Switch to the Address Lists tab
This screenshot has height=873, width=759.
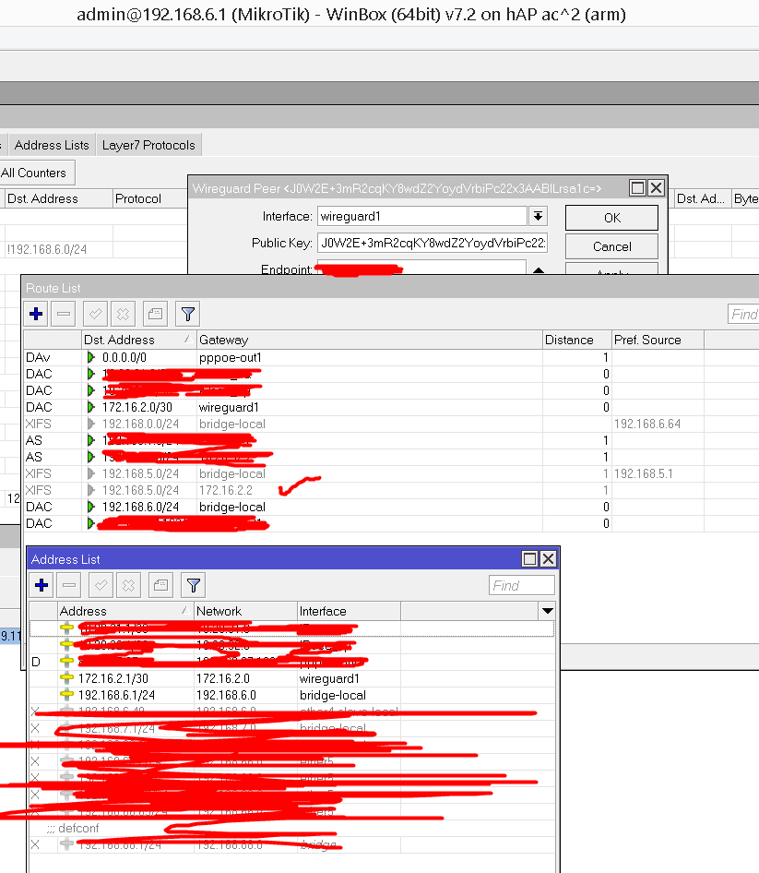(x=52, y=145)
